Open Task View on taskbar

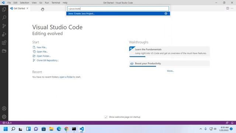(x=21, y=129)
